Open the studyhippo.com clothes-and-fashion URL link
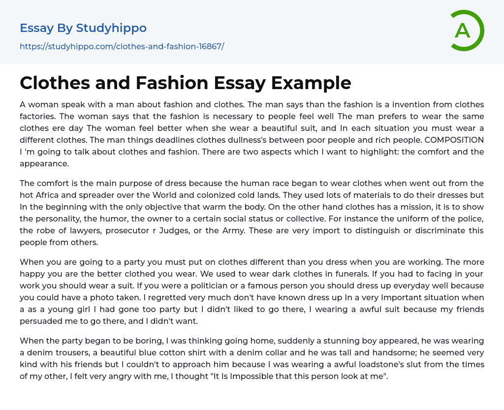This screenshot has height=410, width=504. click(x=122, y=46)
